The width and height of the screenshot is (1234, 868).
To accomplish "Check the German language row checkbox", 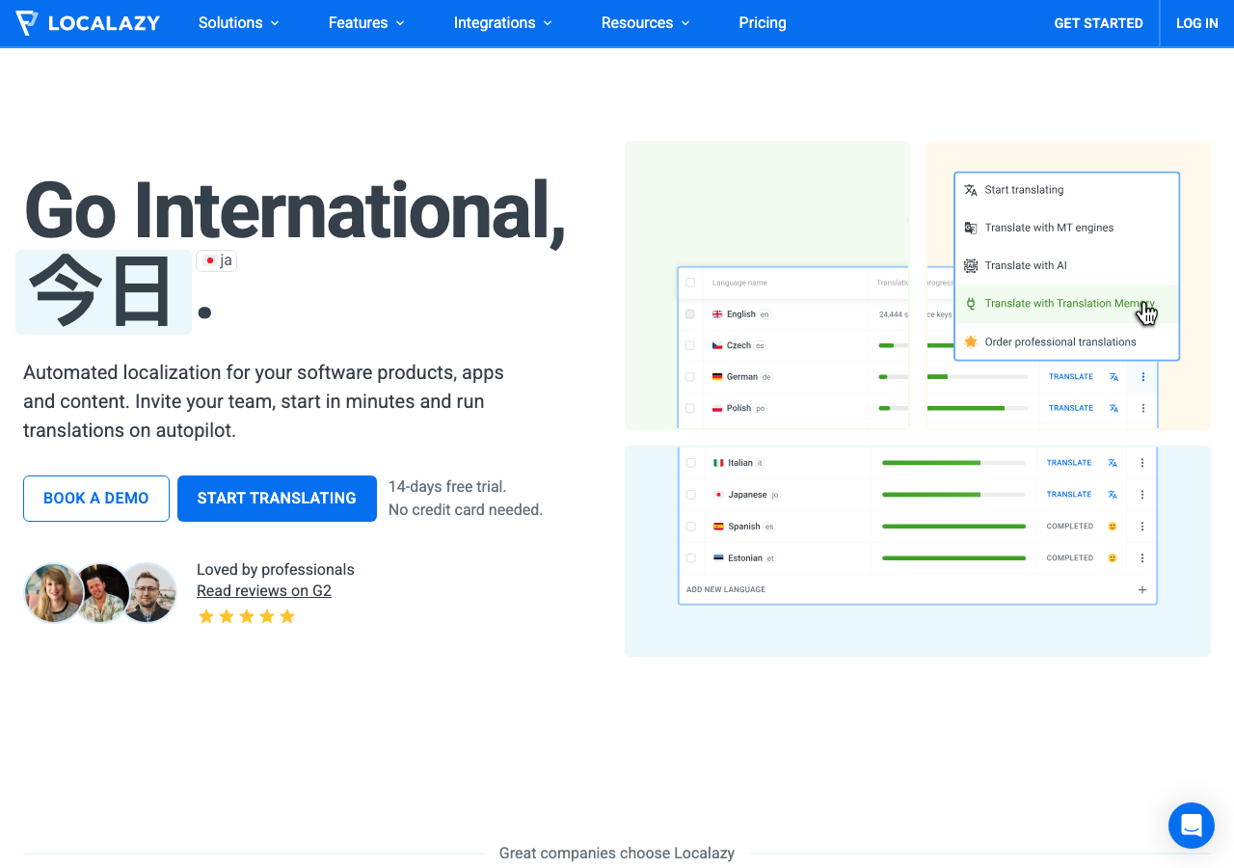I will pos(690,377).
